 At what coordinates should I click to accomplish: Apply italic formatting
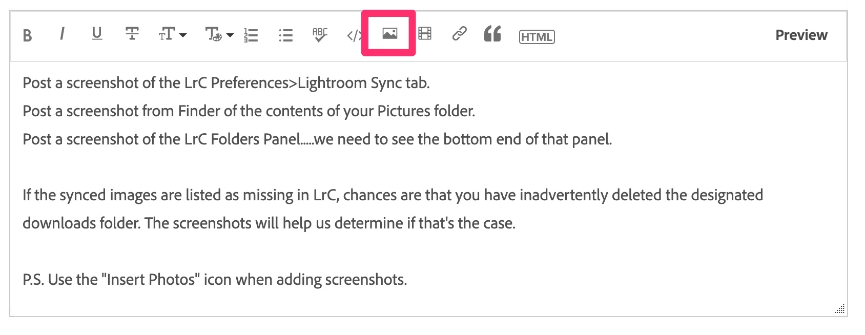pos(62,34)
